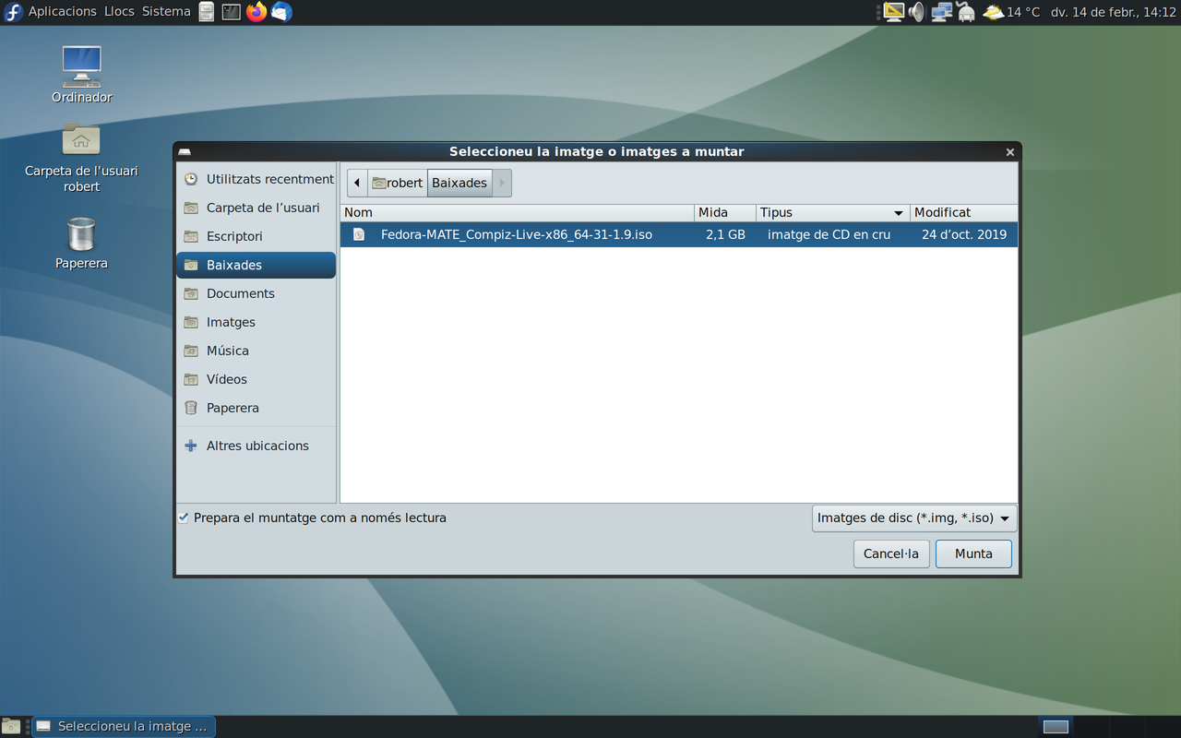The image size is (1181, 738).
Task: Launch Thunderbird mail from top panel
Action: (x=281, y=12)
